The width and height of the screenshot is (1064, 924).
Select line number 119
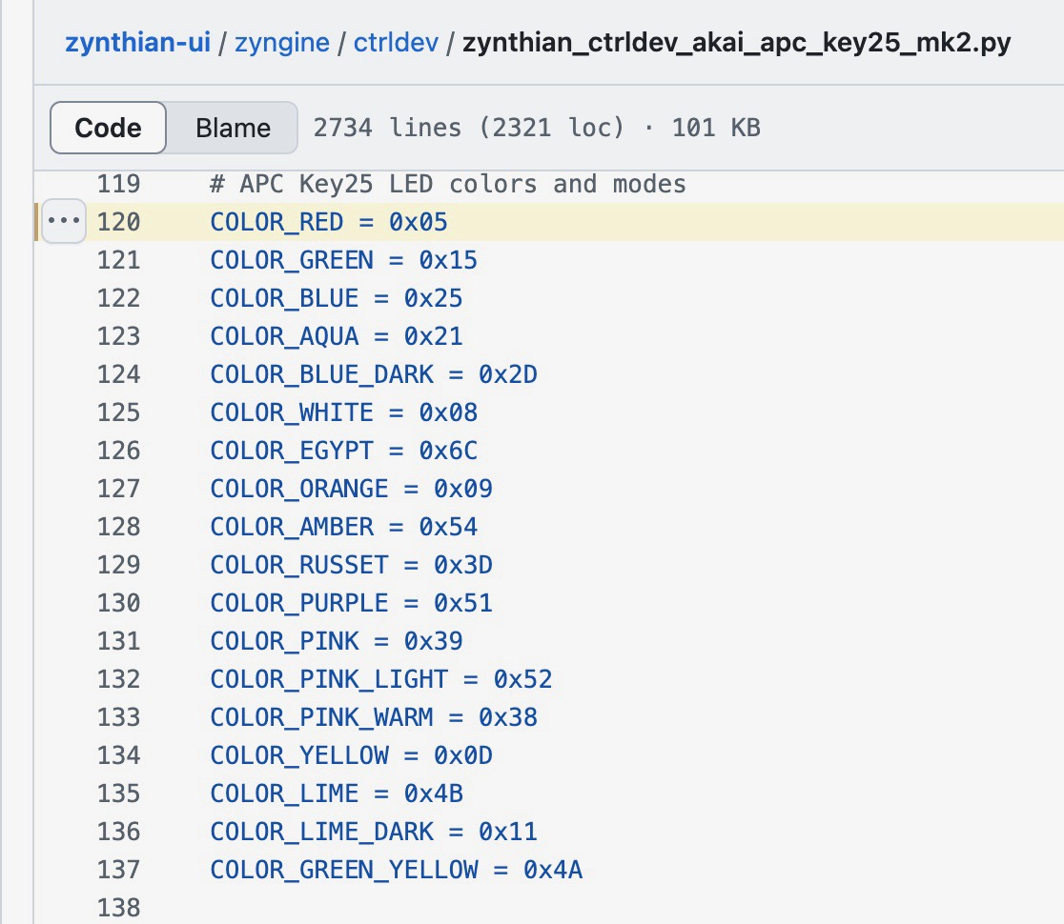119,184
